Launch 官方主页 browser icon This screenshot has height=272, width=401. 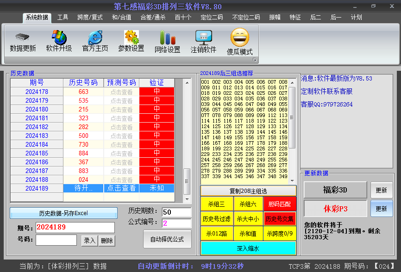coord(95,37)
